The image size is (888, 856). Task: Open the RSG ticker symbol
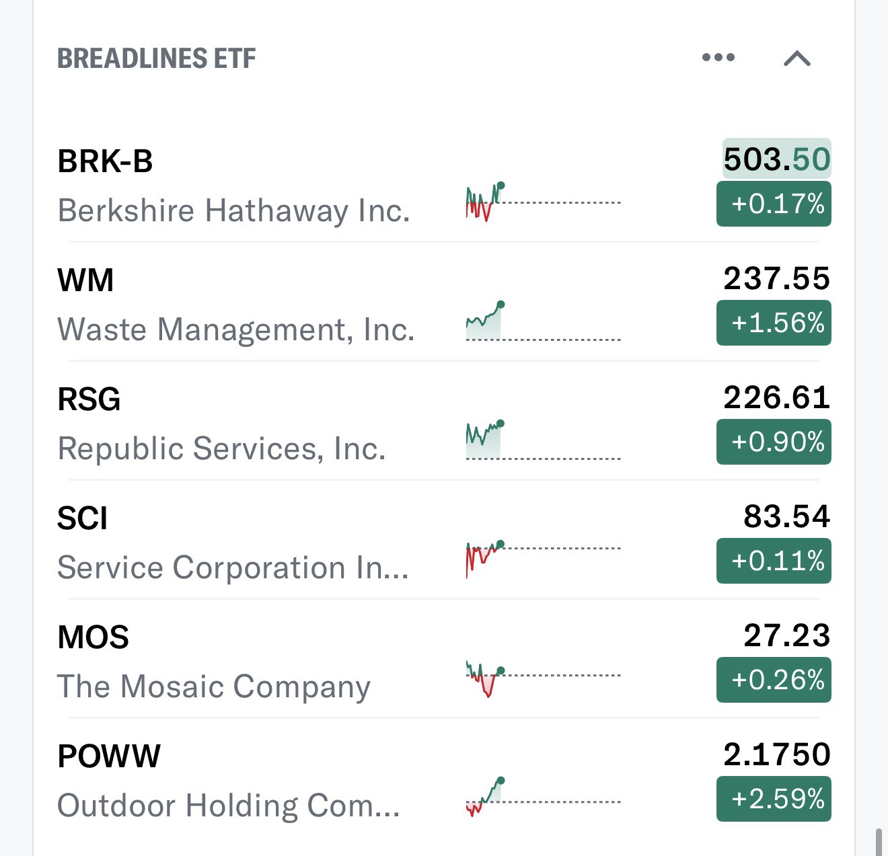click(89, 399)
